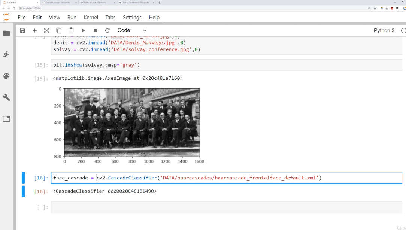
Task: Collapse cell 16 input using blue bar
Action: (x=23, y=178)
